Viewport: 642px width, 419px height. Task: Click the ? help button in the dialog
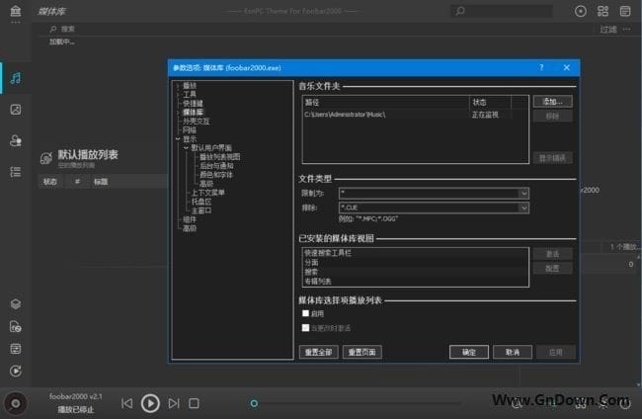click(541, 67)
